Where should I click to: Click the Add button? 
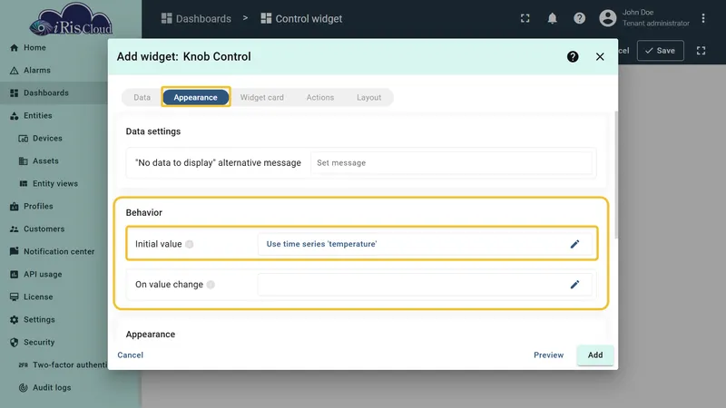[x=595, y=355]
